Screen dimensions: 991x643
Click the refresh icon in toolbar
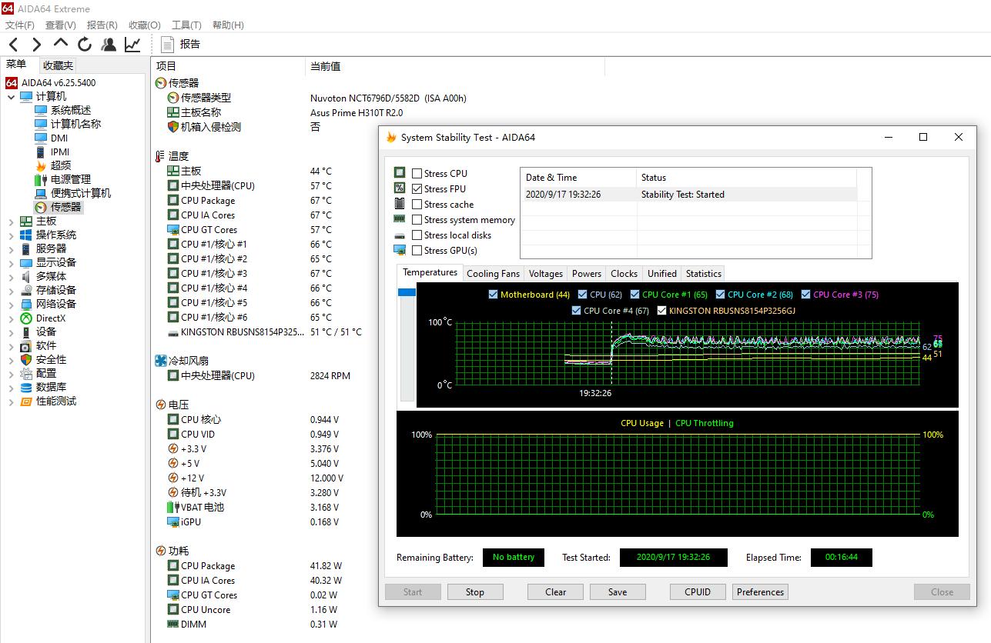click(85, 45)
